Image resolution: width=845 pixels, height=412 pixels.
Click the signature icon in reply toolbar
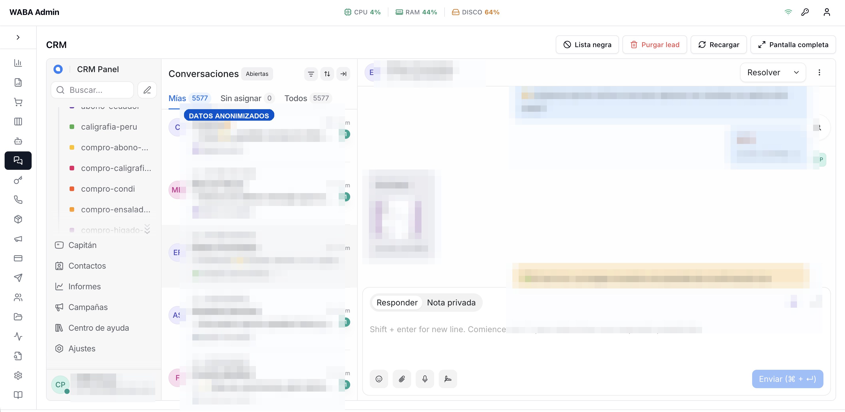coord(448,379)
